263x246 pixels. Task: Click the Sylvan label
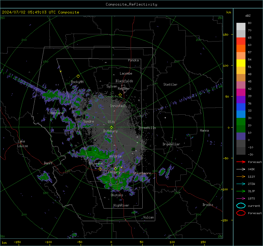(x=112, y=86)
